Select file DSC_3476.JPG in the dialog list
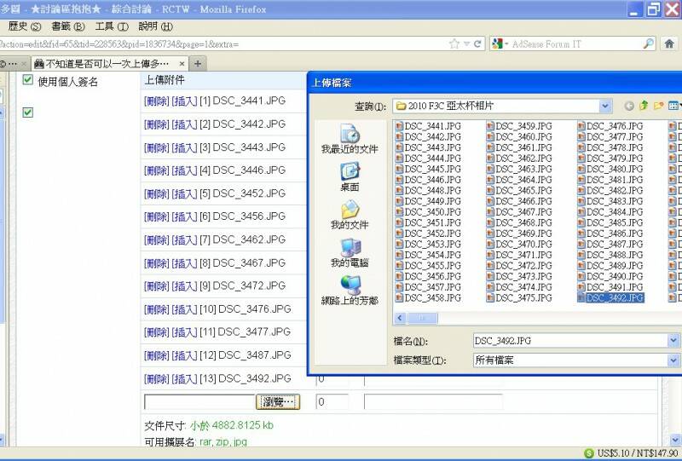The width and height of the screenshot is (682, 461). click(x=610, y=126)
